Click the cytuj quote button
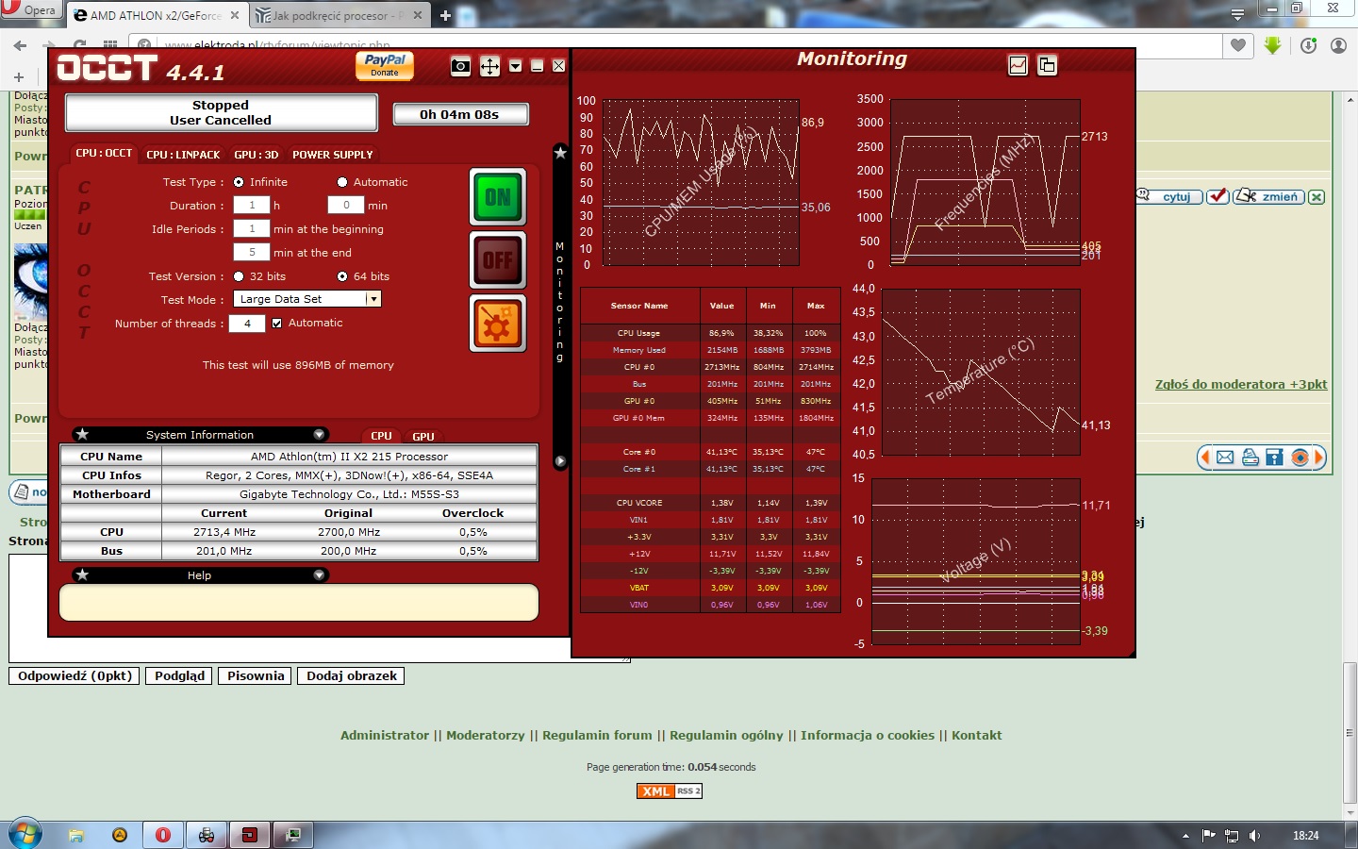1358x849 pixels. pyautogui.click(x=1169, y=196)
